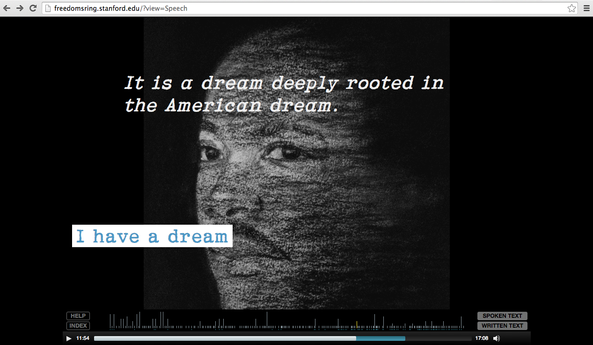Screen dimensions: 593x345
Task: Open the INDEX panel
Action: coord(78,326)
